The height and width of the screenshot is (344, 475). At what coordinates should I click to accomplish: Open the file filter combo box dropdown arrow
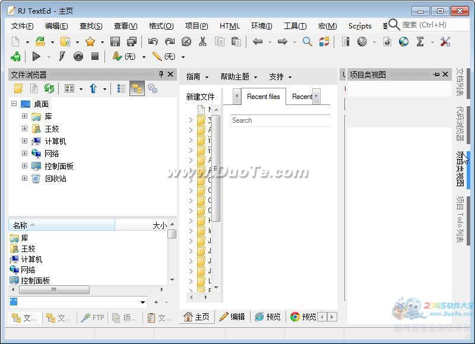click(142, 302)
